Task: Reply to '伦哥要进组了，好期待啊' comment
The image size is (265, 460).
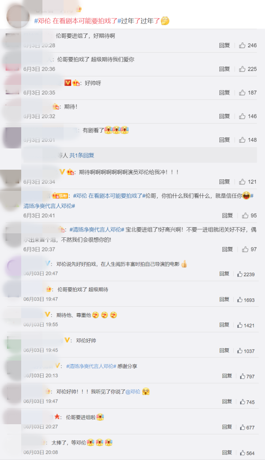Action: click(224, 45)
